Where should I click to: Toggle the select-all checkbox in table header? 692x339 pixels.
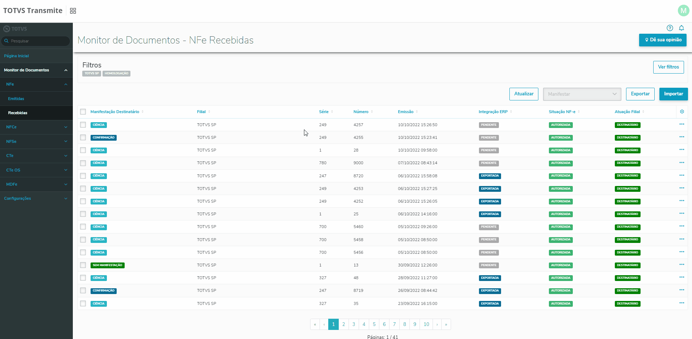[83, 112]
